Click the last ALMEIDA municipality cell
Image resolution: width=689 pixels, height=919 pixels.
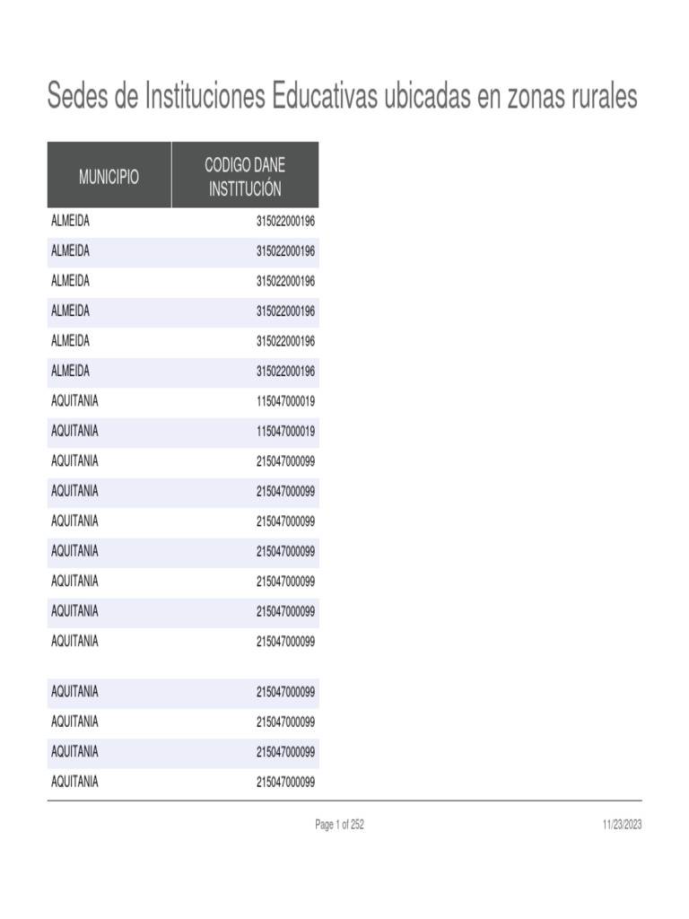click(x=71, y=371)
